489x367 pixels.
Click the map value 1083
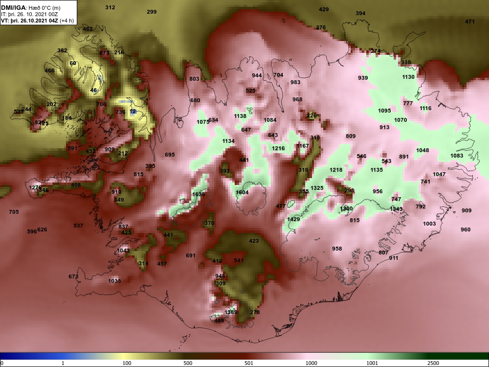457,156
